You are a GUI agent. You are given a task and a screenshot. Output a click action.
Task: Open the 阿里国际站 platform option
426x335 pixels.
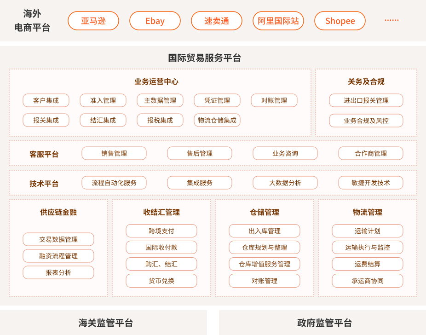(278, 21)
